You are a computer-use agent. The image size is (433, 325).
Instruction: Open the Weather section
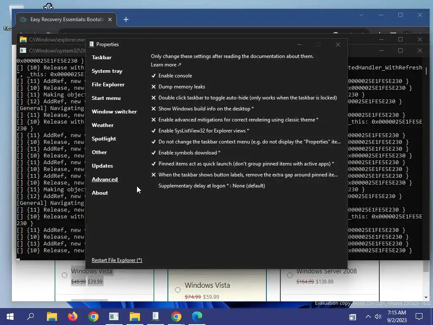(x=103, y=125)
